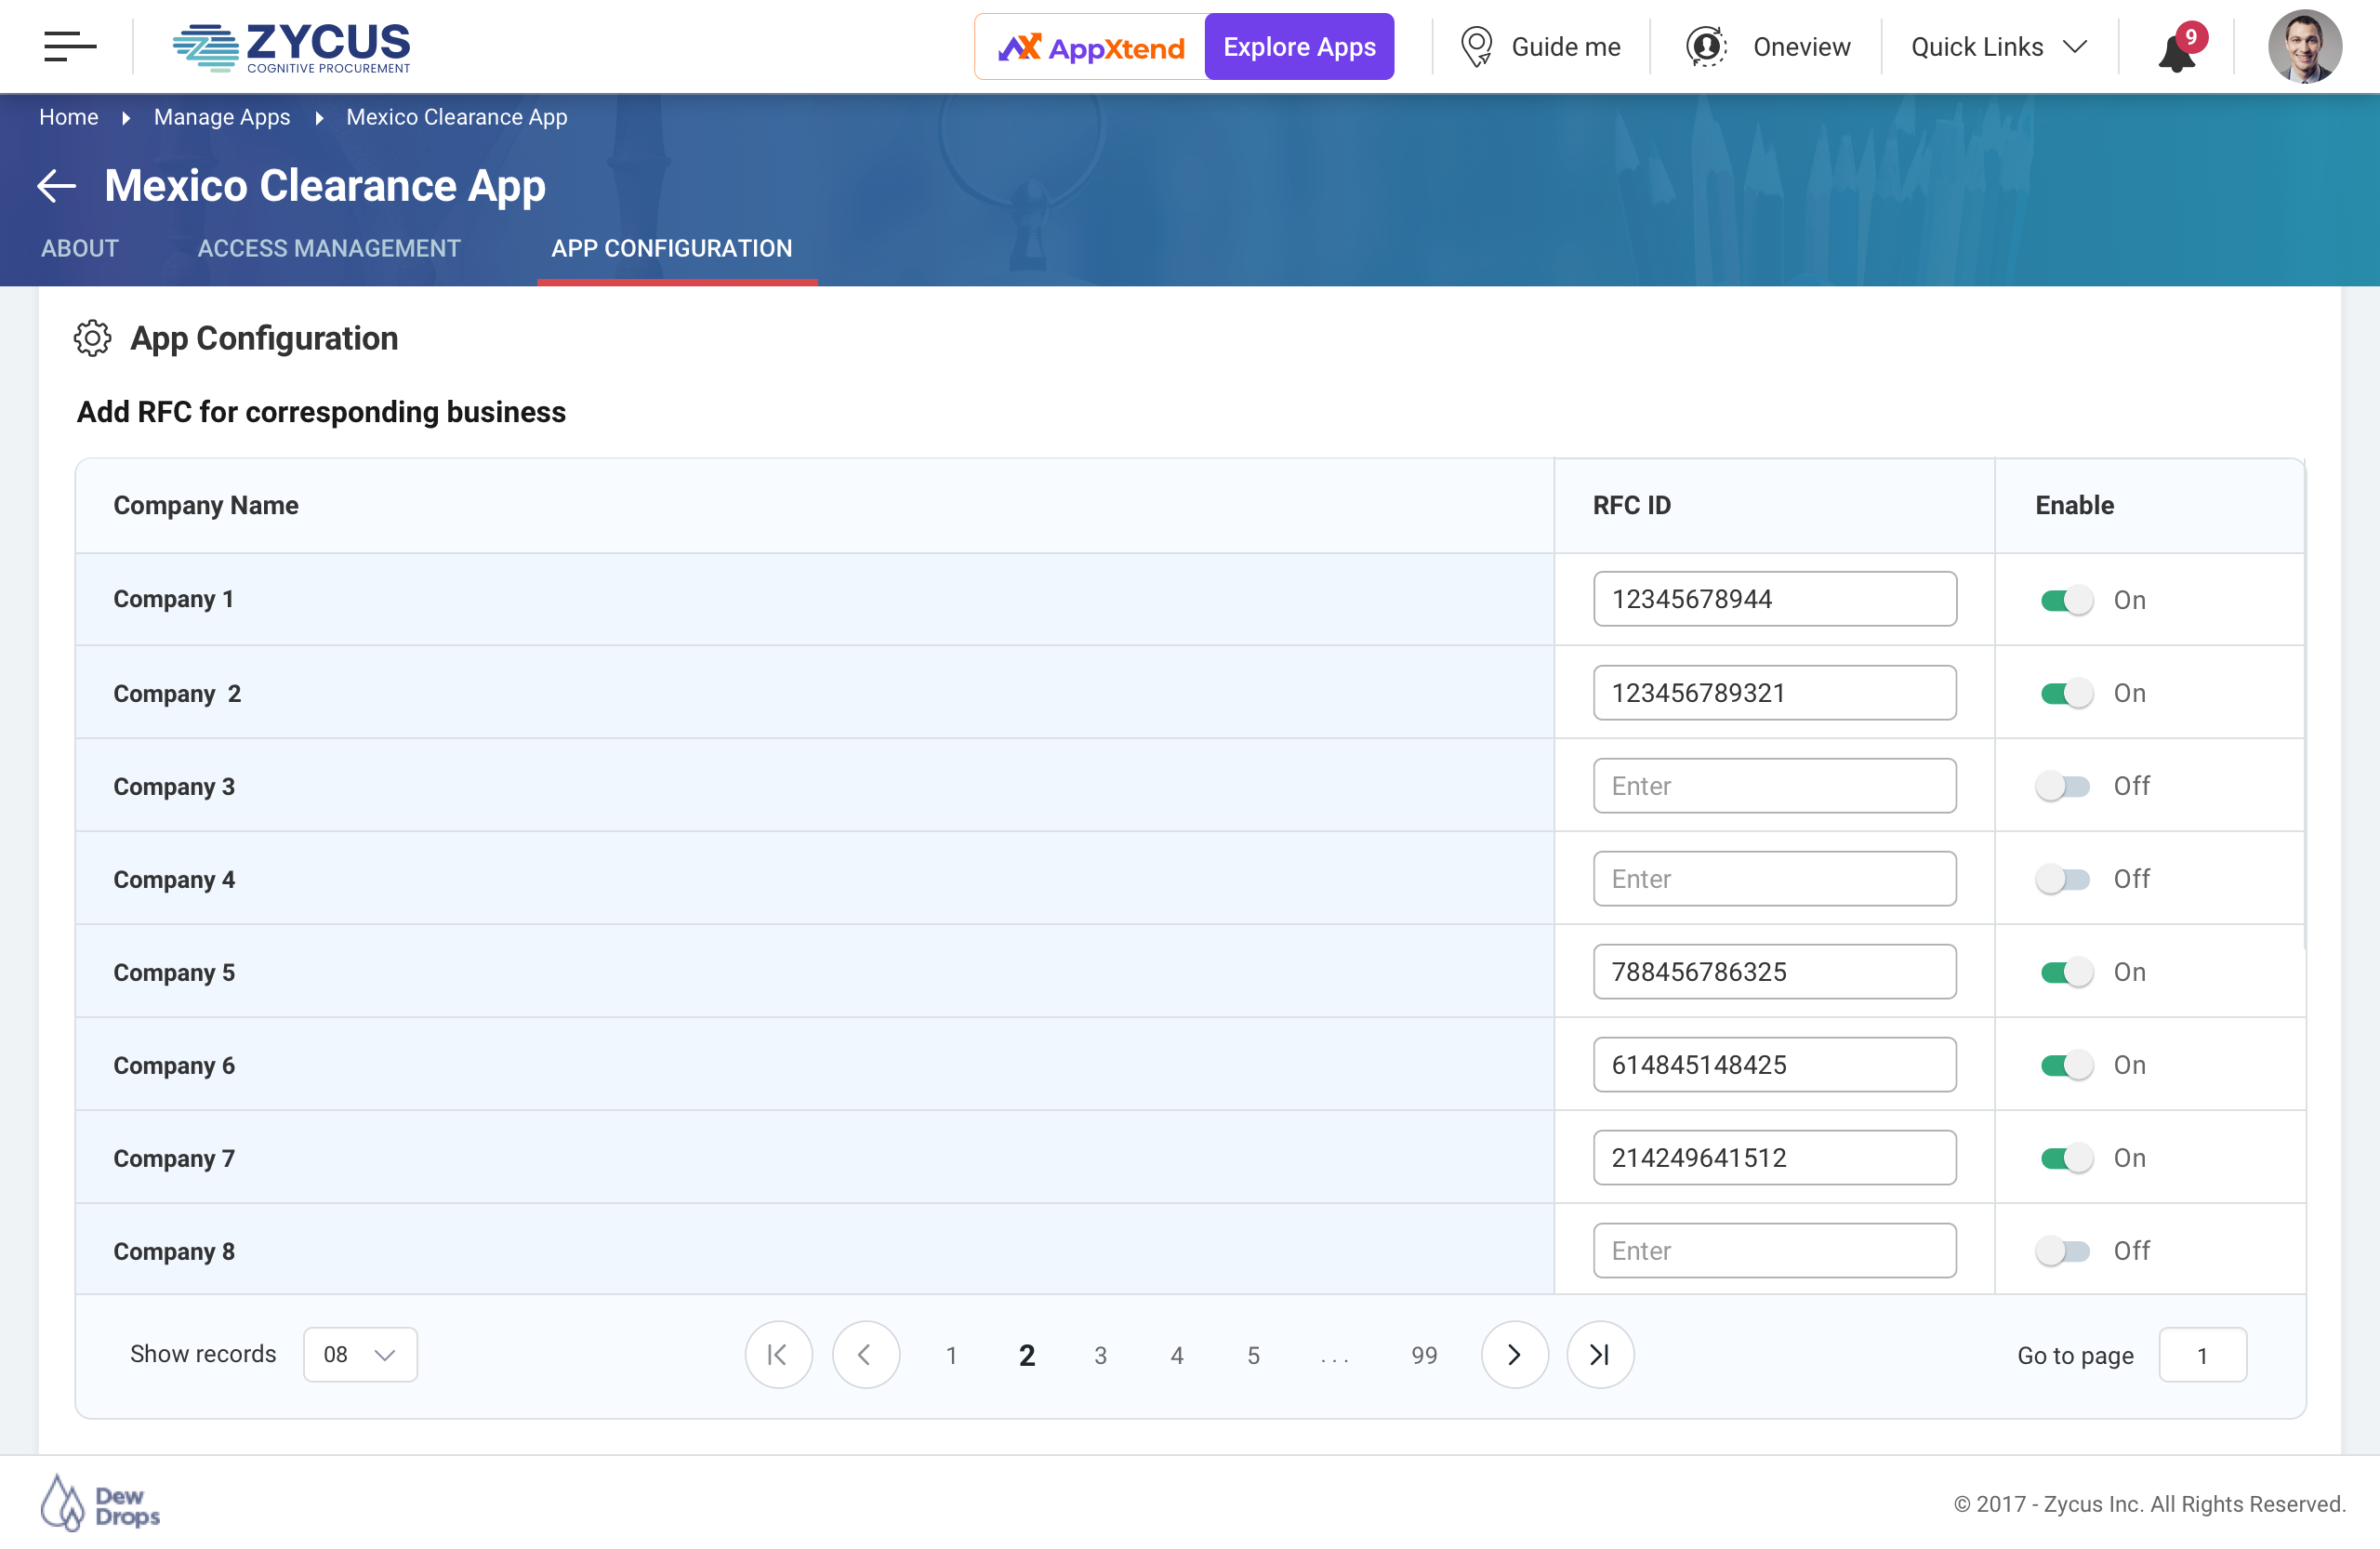The image size is (2380, 1549).
Task: Go to page 1 in pagination
Action: tap(951, 1356)
